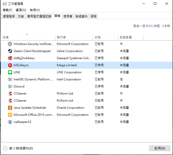Click the green LINE icon
173x155 pixels.
coord(10,72)
